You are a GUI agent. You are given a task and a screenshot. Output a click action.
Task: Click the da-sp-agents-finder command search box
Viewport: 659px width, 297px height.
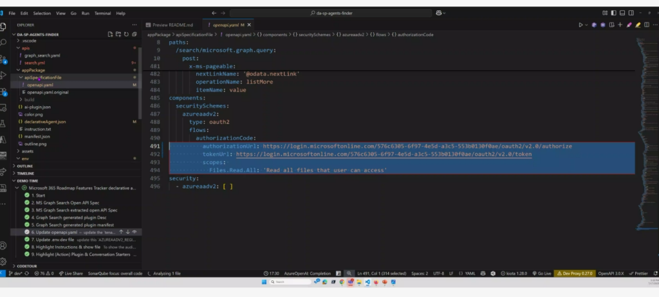(x=331, y=13)
